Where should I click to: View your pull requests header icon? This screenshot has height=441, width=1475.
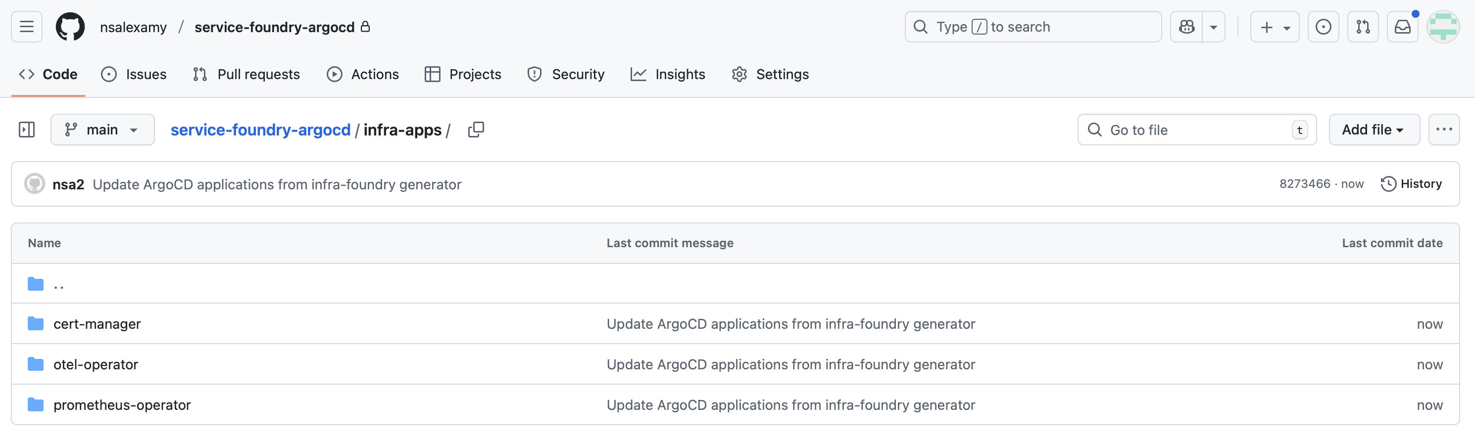coord(1363,27)
